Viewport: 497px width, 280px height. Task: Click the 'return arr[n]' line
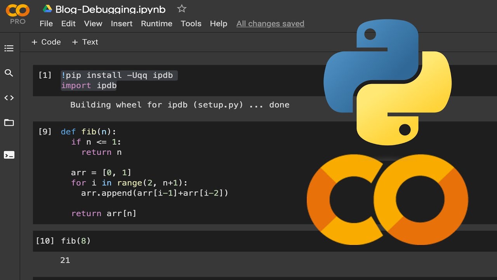tap(104, 213)
